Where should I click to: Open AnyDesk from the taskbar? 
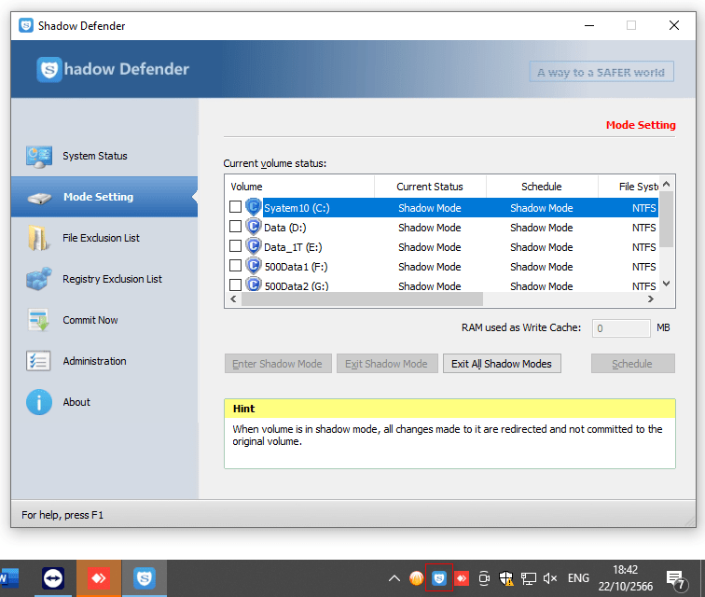99,578
